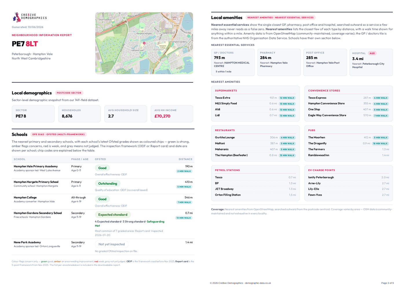This screenshot has height=289, width=404.
Task: Click the GP / Doctors 793 m card
Action: pyautogui.click(x=233, y=62)
